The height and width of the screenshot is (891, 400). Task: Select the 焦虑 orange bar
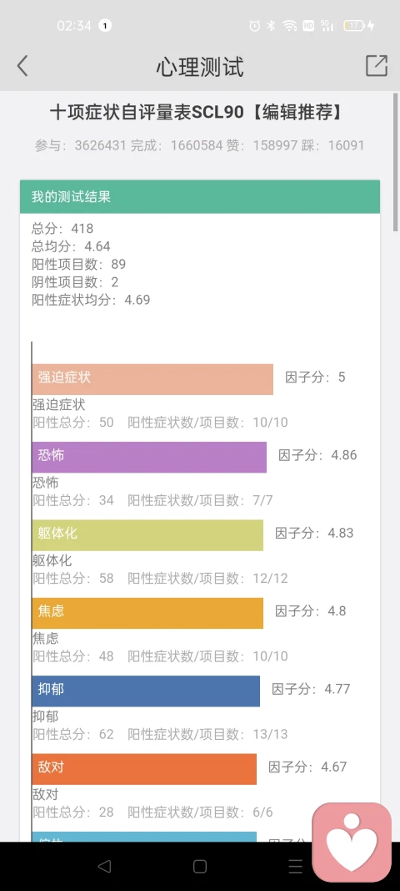tap(147, 613)
